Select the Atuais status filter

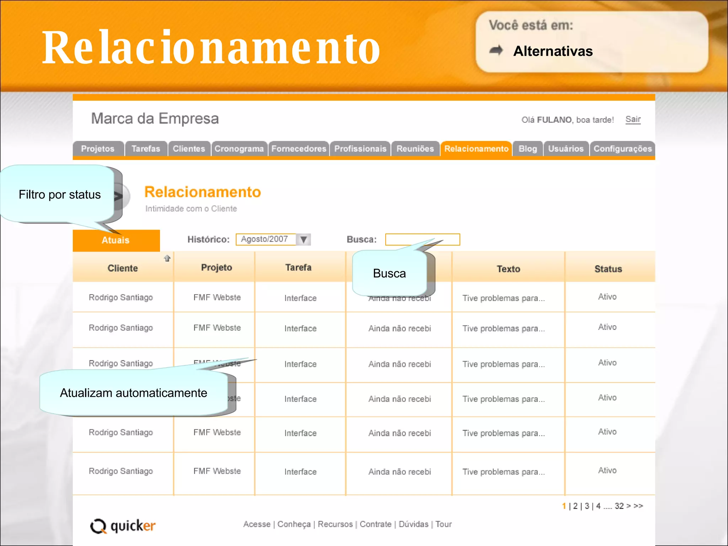point(116,240)
